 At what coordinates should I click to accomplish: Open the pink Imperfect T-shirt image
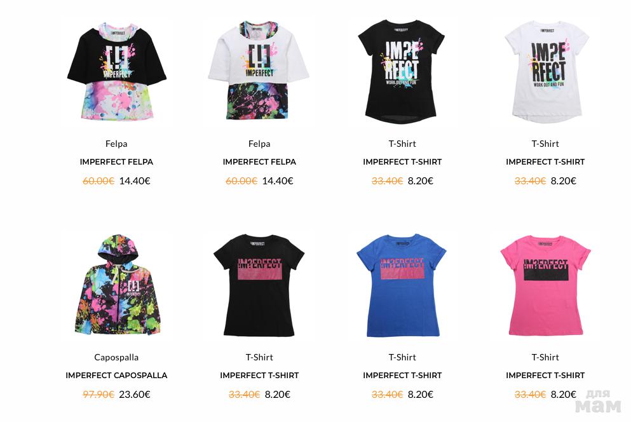(545, 285)
